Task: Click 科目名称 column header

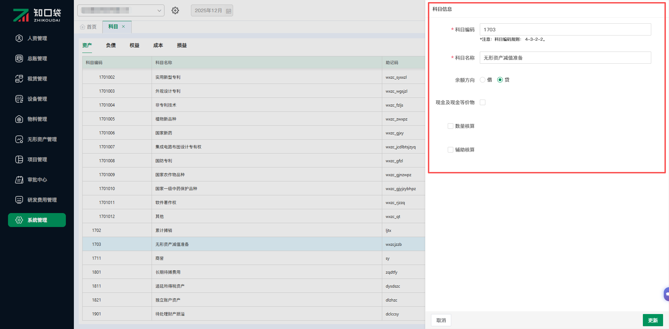Action: tap(267, 63)
